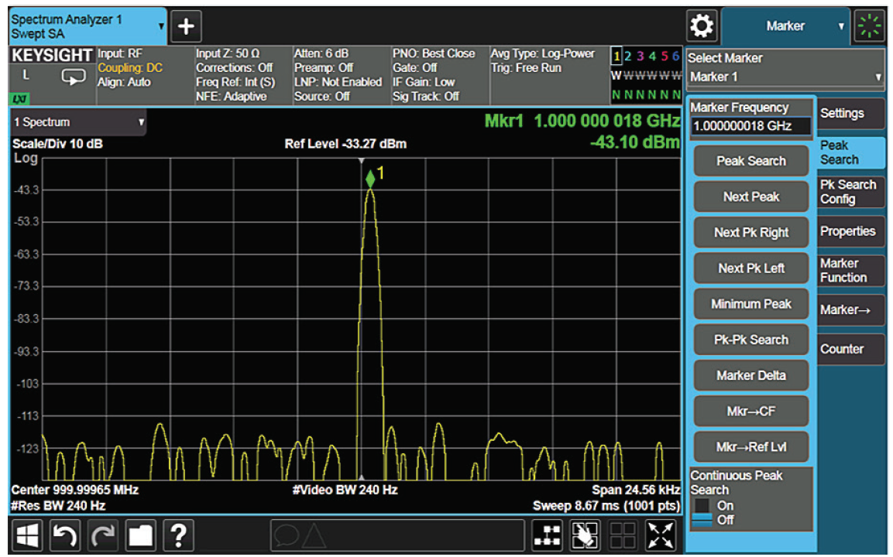Click the Marker Delta button
Screen dimensions: 893x557
[x=750, y=375]
